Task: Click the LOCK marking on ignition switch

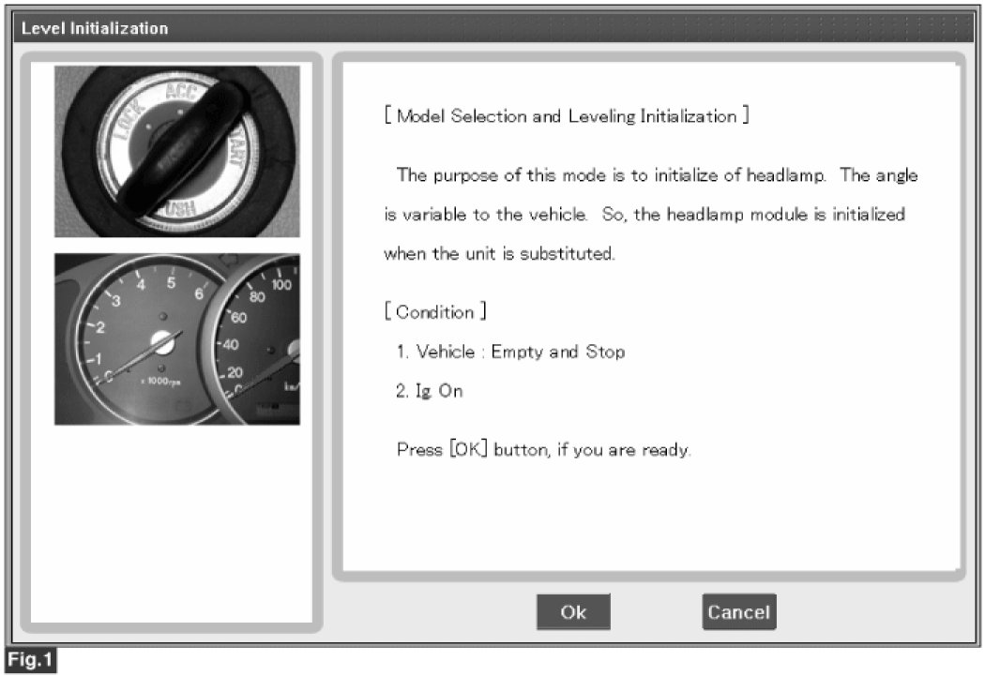Action: pos(118,122)
